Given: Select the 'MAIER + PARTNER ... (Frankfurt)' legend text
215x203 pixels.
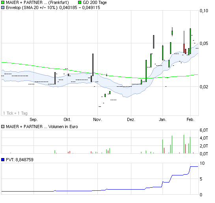Looking at the screenshot, I should pyautogui.click(x=37, y=2).
